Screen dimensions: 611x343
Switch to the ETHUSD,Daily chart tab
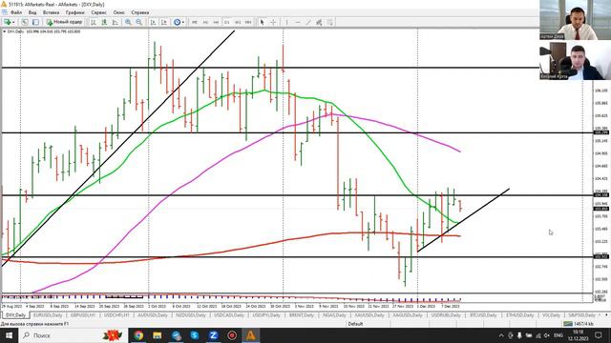click(519, 315)
